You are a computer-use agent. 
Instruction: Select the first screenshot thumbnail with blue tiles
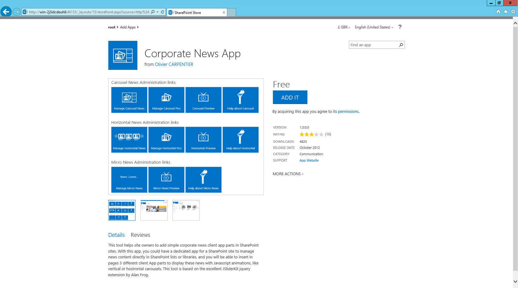[122, 210]
